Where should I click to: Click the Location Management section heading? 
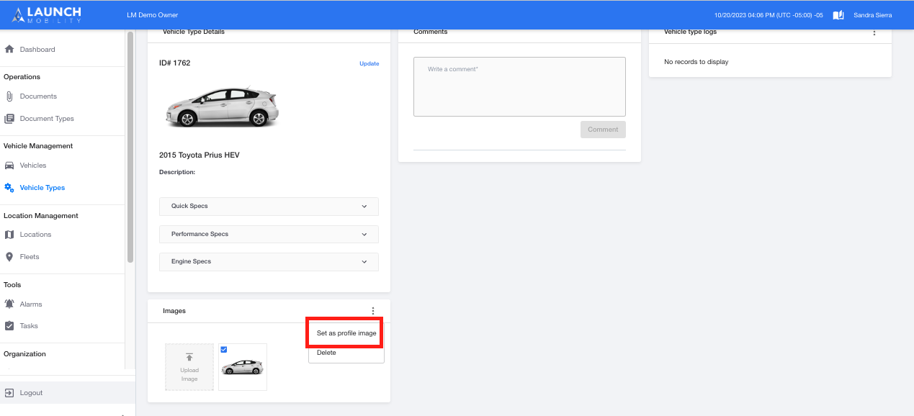point(41,216)
